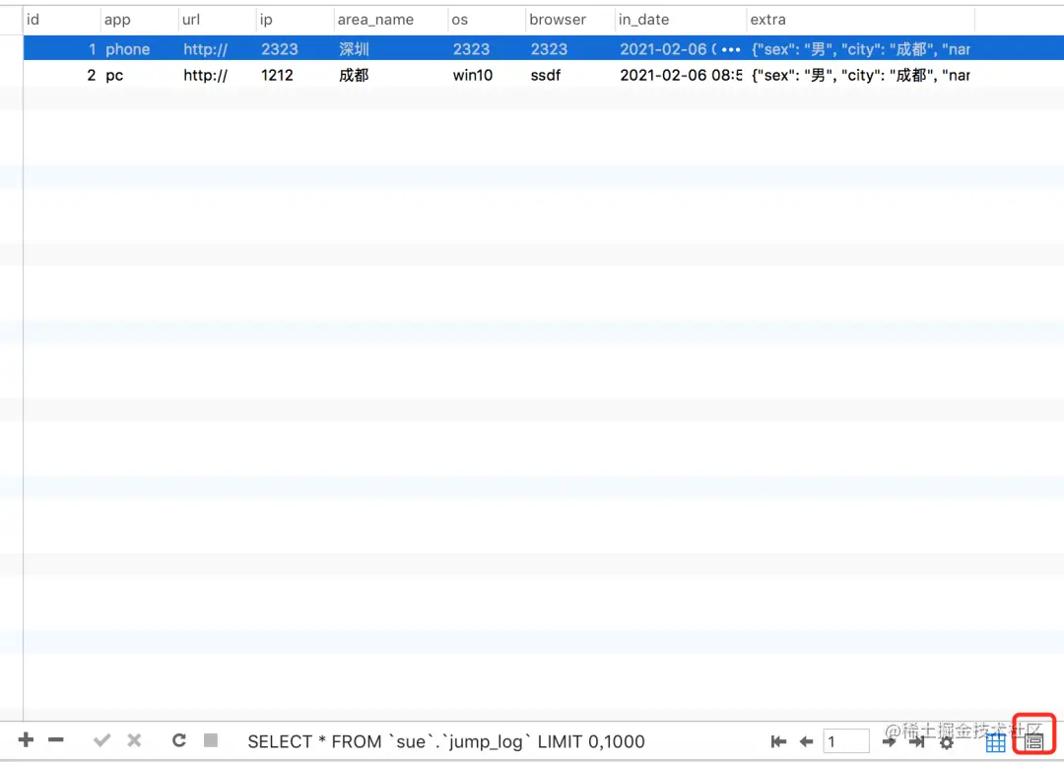Select the id cell '1'
The image size is (1064, 762).
[x=62, y=49]
